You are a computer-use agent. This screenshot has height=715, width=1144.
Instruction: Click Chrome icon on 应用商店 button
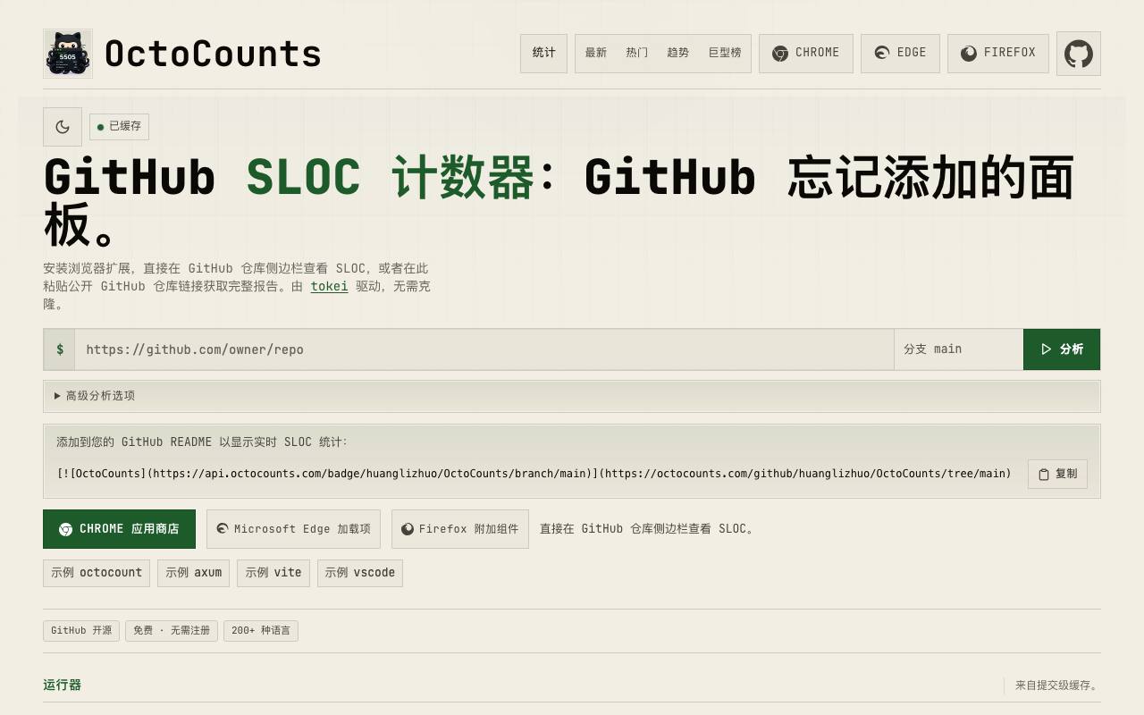click(x=65, y=529)
